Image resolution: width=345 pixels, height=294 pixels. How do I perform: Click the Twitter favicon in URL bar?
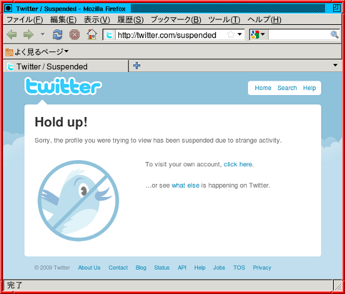(x=109, y=35)
